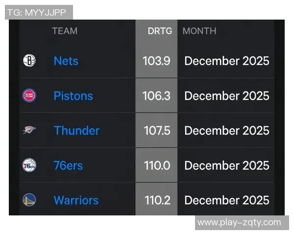Click the Brooklyn Nets team logo

(29, 61)
